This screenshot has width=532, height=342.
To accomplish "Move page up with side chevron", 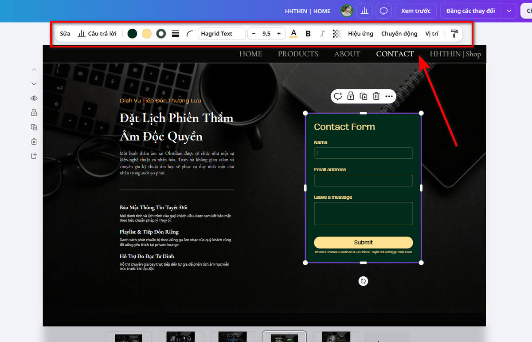I will [34, 70].
